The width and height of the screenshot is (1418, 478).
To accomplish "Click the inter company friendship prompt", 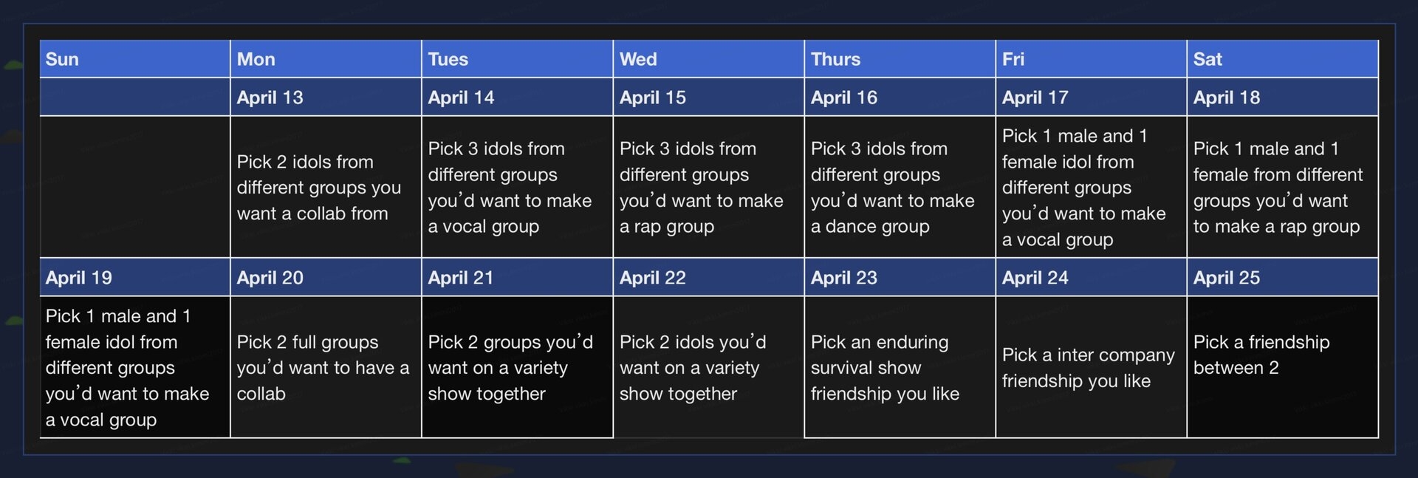I will point(1091,367).
